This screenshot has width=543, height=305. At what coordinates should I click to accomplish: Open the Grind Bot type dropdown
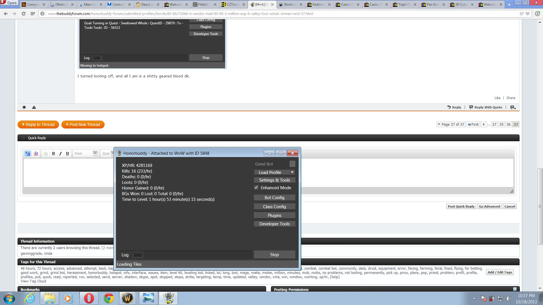coord(292,164)
